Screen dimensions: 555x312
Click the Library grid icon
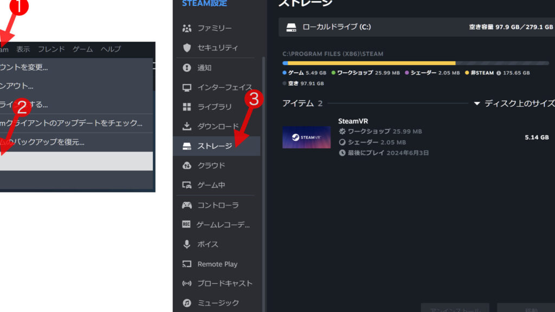click(x=187, y=107)
